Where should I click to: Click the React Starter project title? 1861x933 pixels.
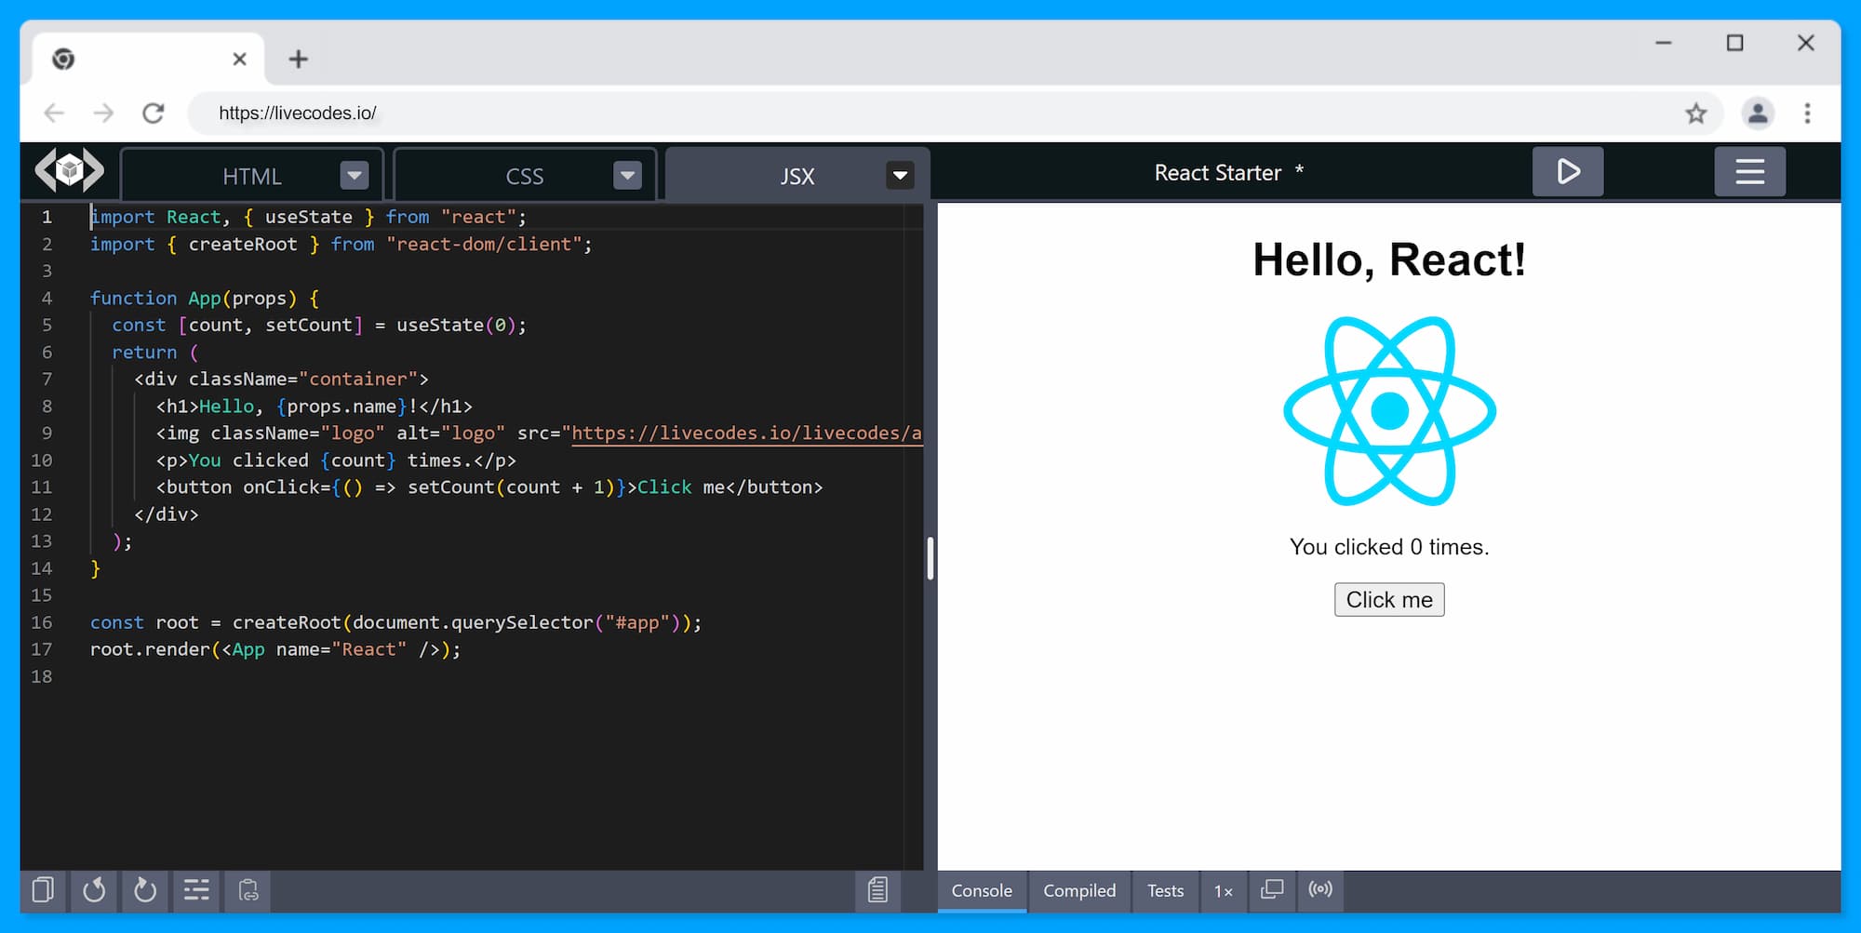click(x=1218, y=173)
